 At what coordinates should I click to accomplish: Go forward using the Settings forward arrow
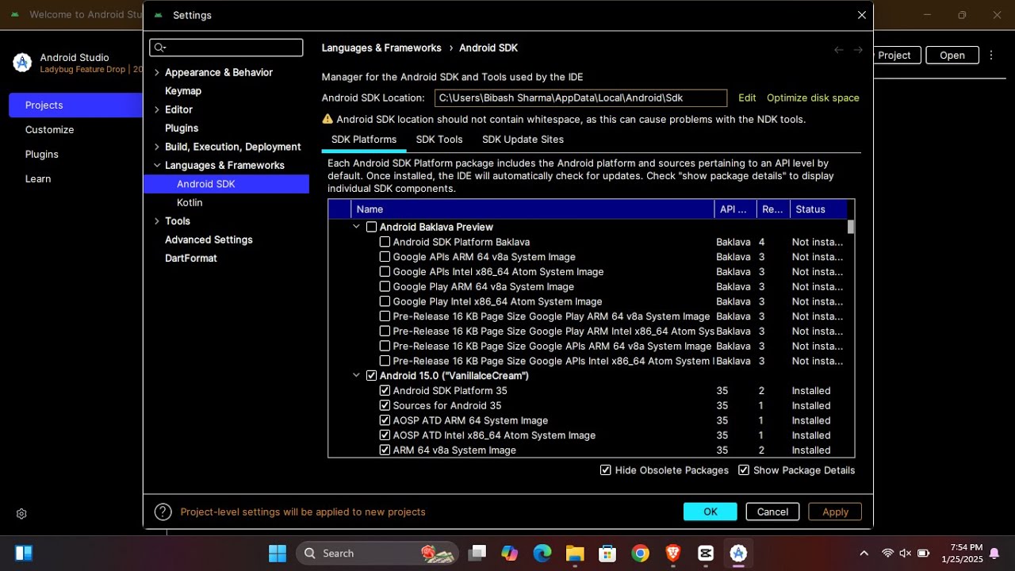click(858, 50)
